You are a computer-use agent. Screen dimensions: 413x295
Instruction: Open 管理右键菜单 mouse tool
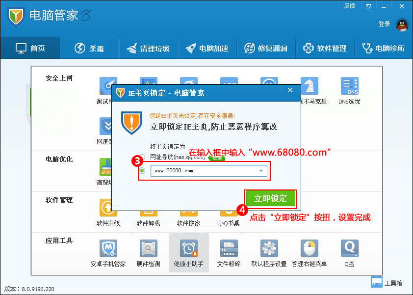pos(310,248)
